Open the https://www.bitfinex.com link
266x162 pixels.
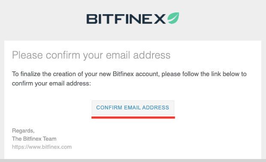tap(42, 147)
